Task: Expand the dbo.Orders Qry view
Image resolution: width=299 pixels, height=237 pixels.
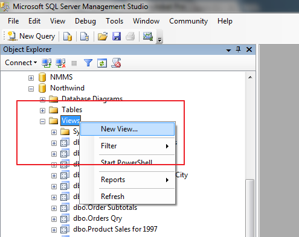Action: 54,219
